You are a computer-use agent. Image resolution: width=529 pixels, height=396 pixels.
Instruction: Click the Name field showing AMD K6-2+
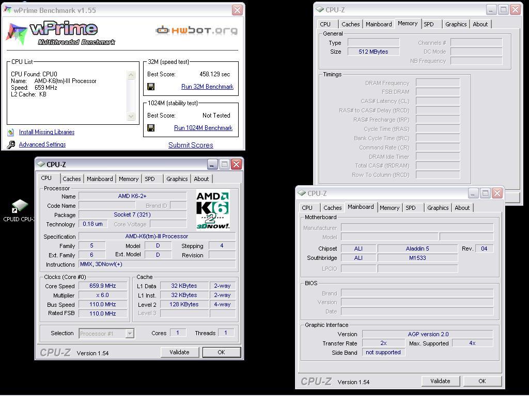132,196
